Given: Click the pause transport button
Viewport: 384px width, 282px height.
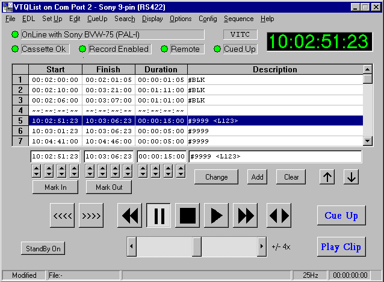Looking at the screenshot, I should click(158, 215).
